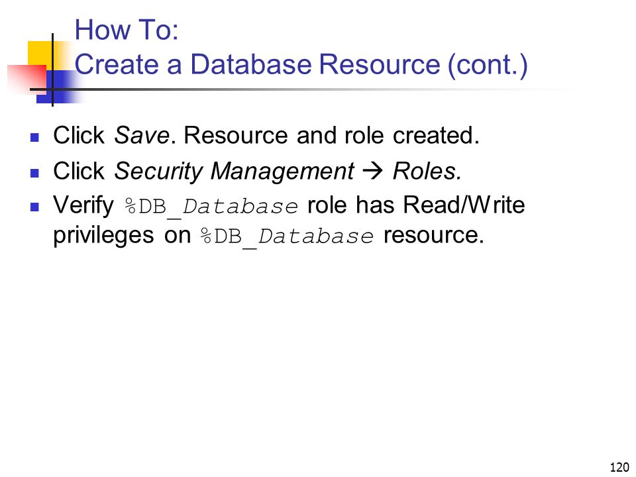Click the word 'privileges'
Screen dimensions: 636x477
(x=103, y=236)
